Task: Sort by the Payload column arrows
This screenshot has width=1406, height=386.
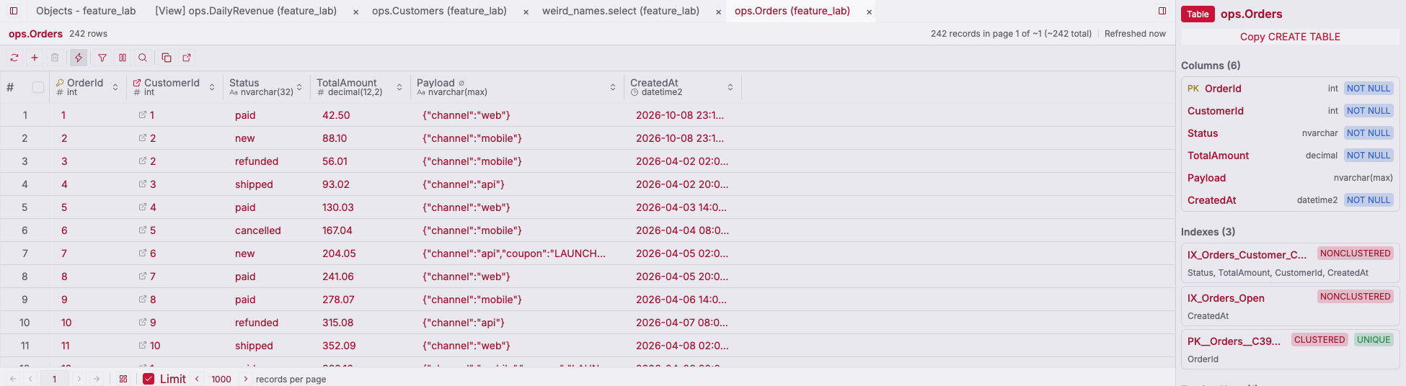Action: coord(613,87)
